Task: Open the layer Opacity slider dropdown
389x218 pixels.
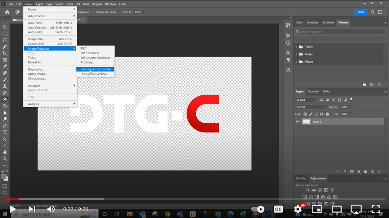Action: (350, 107)
